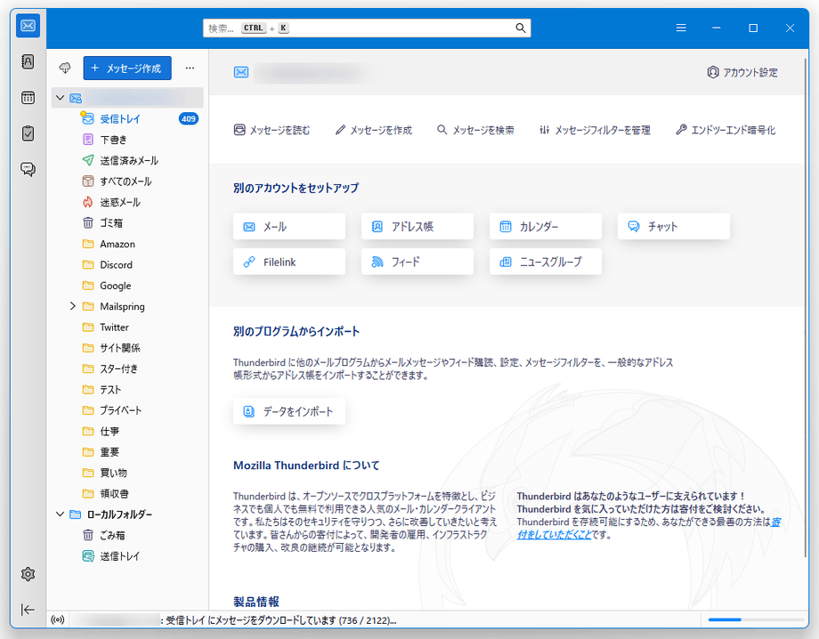This screenshot has width=819, height=639.
Task: Set up a チャット account
Action: [674, 226]
